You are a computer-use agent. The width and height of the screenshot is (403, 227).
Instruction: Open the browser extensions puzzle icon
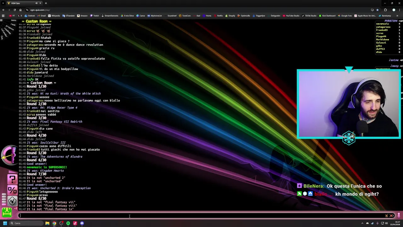click(x=385, y=10)
